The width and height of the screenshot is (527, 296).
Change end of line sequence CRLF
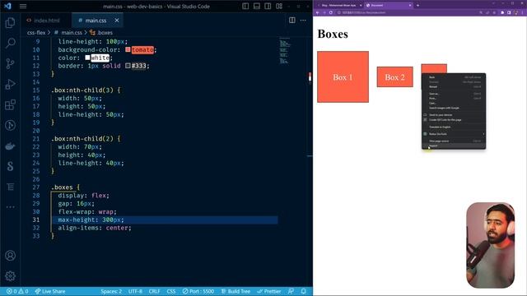coord(154,291)
